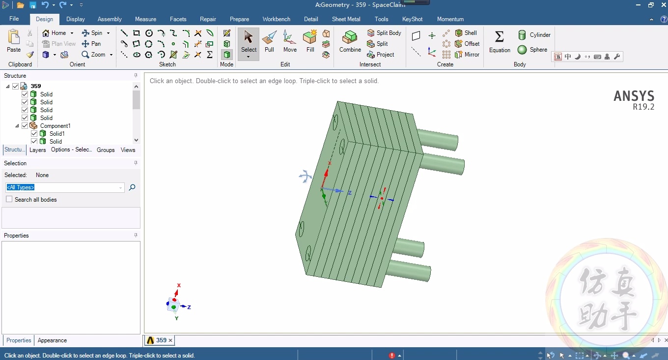This screenshot has height=360, width=668.
Task: Switch to the Appearance tab at bottom
Action: (52, 340)
